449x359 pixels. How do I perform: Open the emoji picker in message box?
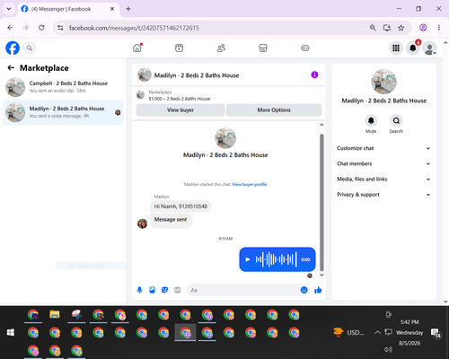coord(304,290)
